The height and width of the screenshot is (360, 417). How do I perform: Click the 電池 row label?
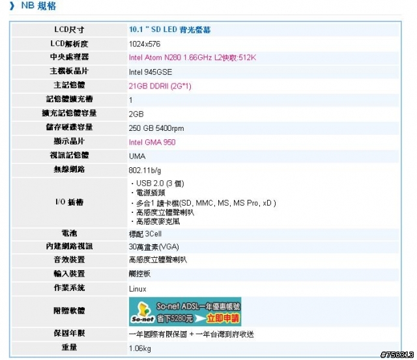[70, 233]
